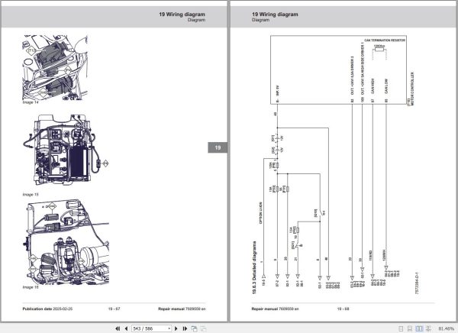Click the Image 14 component illustration
Viewport: 458px width, 333px height.
(x=55, y=67)
